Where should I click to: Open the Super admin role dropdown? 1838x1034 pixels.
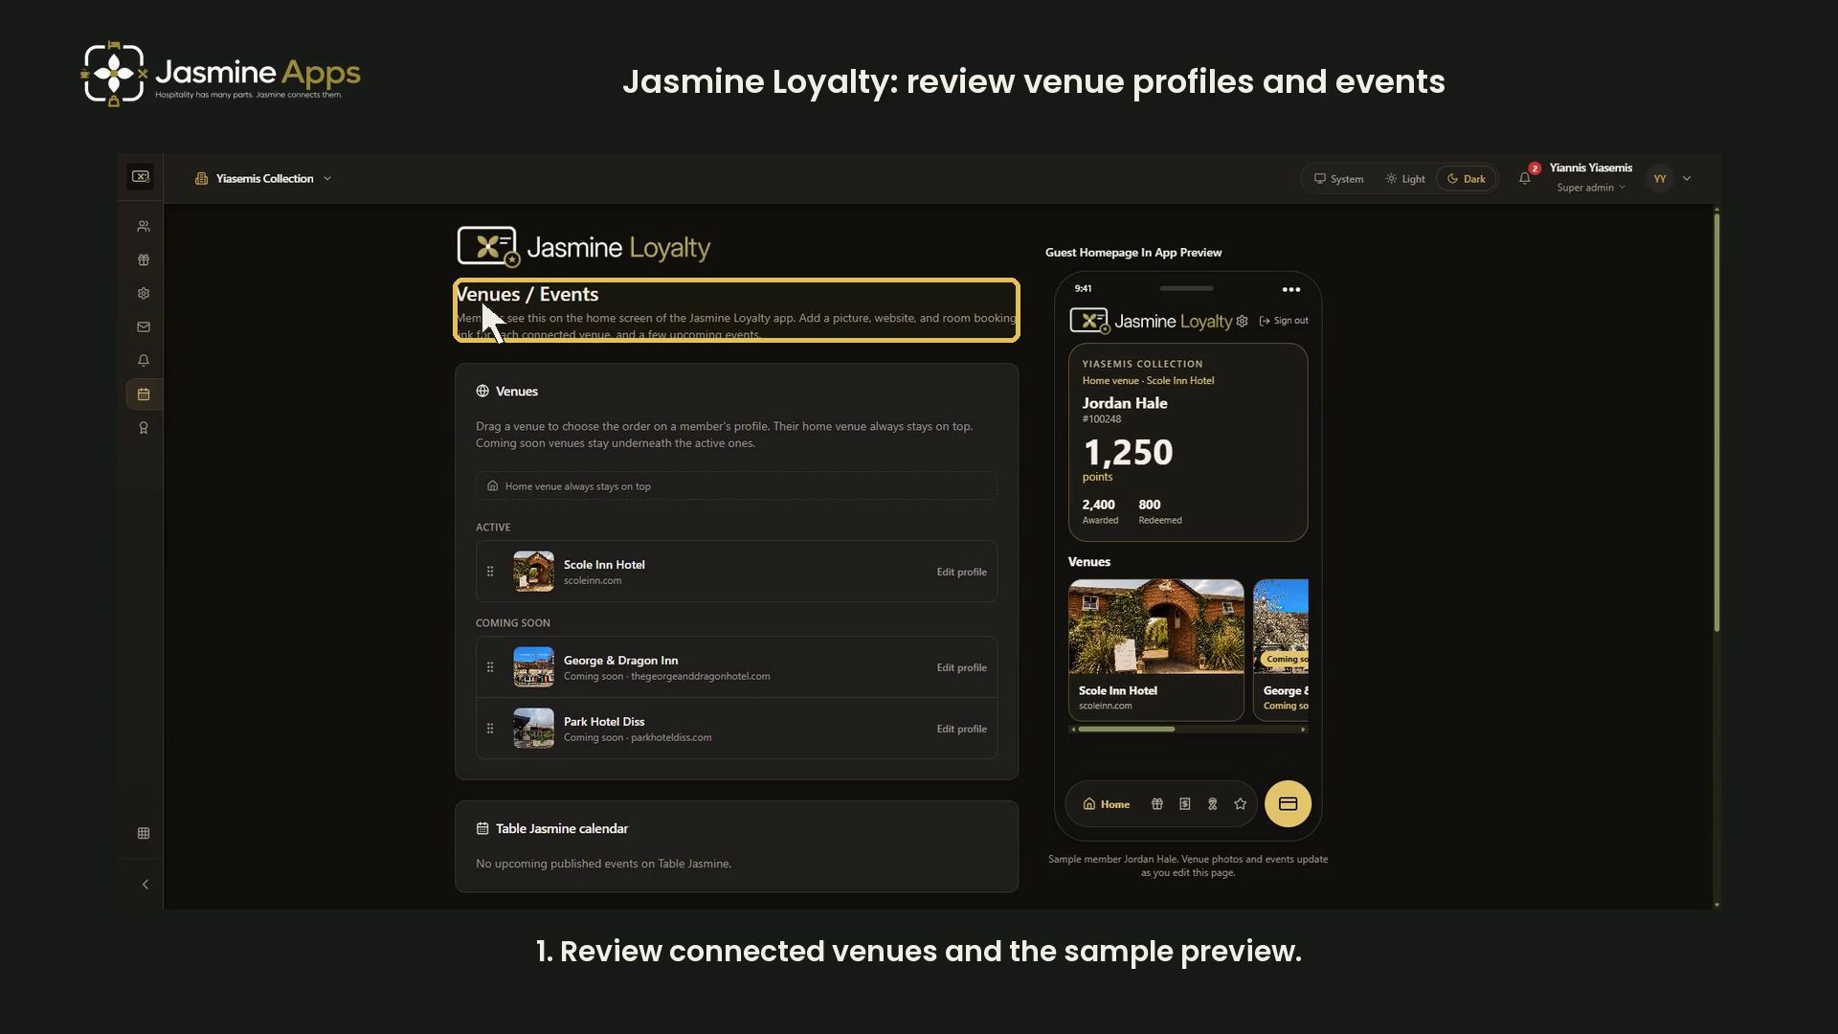(x=1590, y=188)
